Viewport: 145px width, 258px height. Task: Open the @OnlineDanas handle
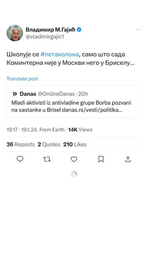coord(56,94)
